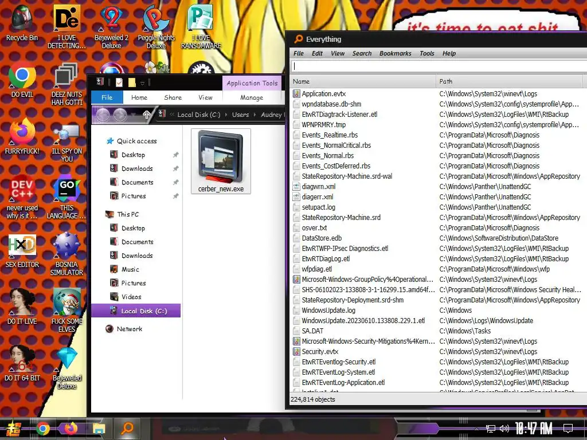
Task: Open the Dev C++ never used shortcut
Action: pyautogui.click(x=22, y=198)
